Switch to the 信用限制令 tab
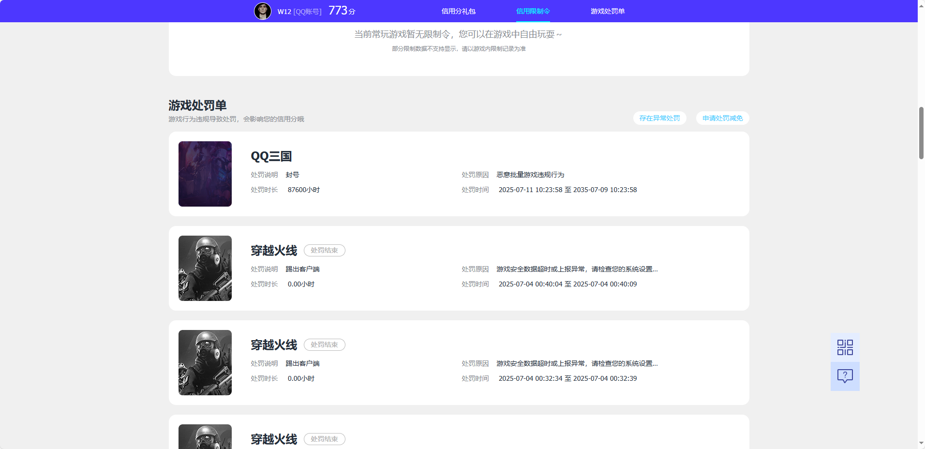 coord(533,11)
